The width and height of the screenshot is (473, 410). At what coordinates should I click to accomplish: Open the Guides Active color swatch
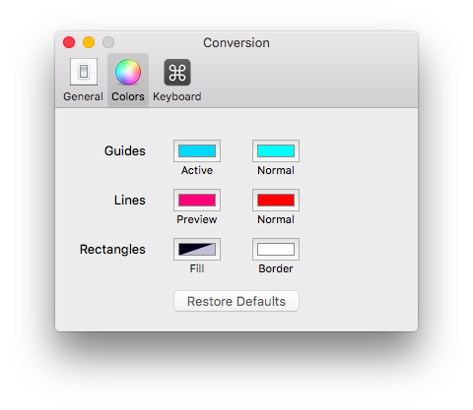pos(197,150)
